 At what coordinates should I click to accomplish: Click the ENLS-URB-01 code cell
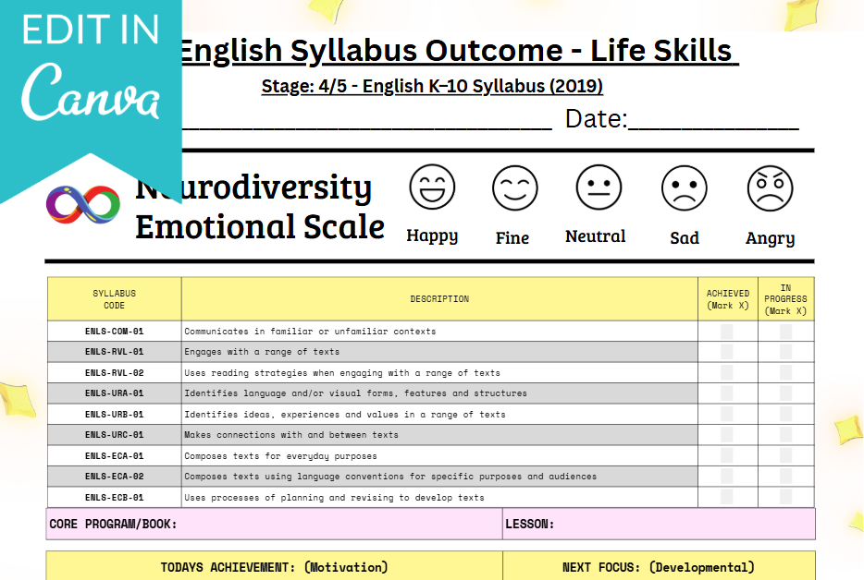pyautogui.click(x=114, y=414)
